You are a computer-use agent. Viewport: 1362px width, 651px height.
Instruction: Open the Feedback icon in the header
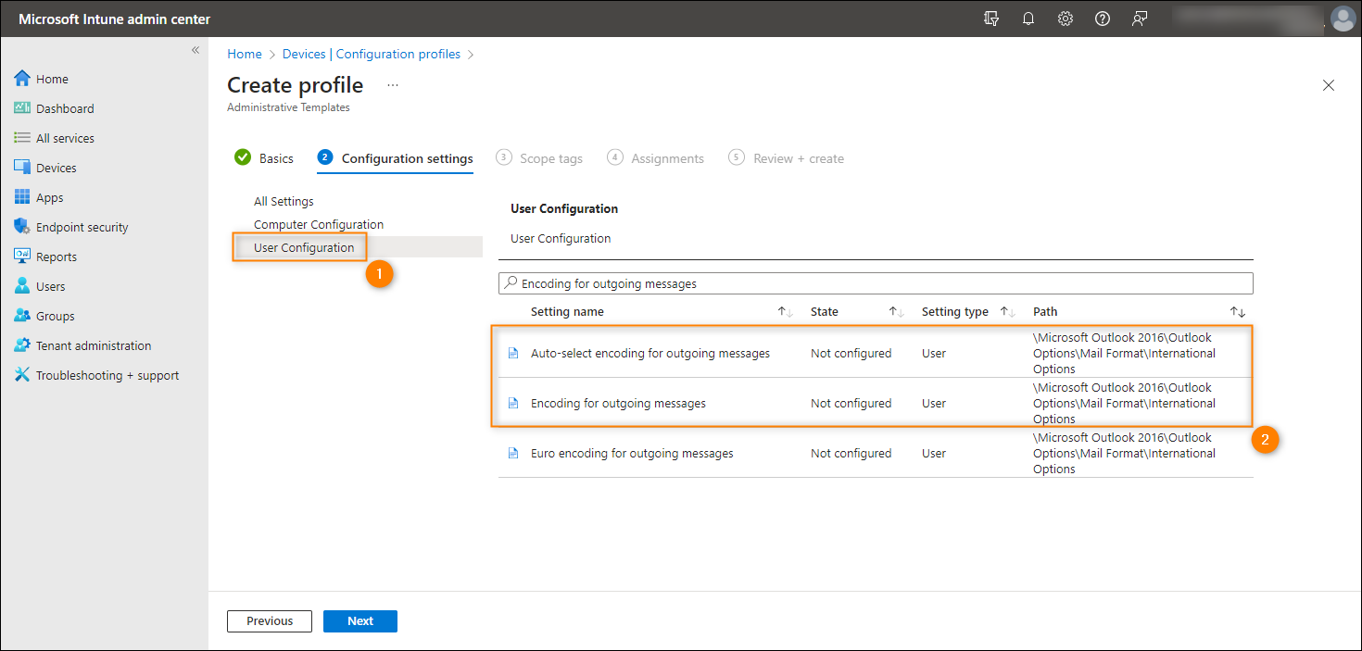pyautogui.click(x=1140, y=19)
